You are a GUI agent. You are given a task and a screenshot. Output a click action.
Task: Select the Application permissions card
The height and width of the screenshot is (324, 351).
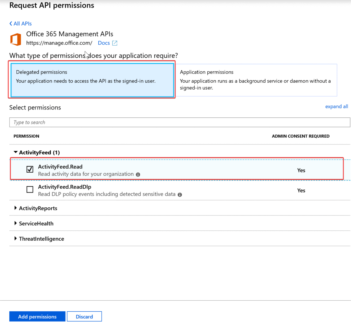pyautogui.click(x=257, y=80)
